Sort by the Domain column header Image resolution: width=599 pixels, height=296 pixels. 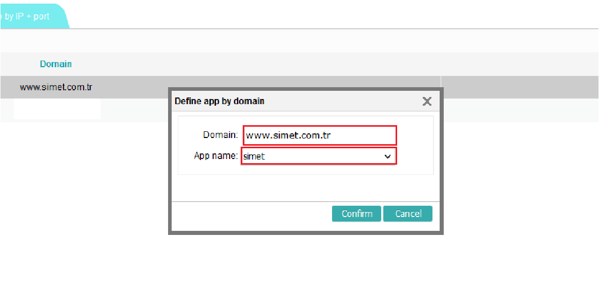click(x=56, y=64)
